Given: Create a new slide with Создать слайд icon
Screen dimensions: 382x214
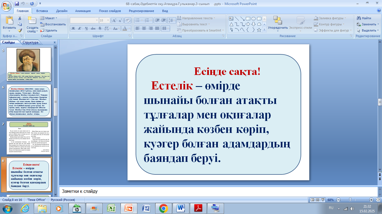Looking at the screenshot, I should [32, 21].
